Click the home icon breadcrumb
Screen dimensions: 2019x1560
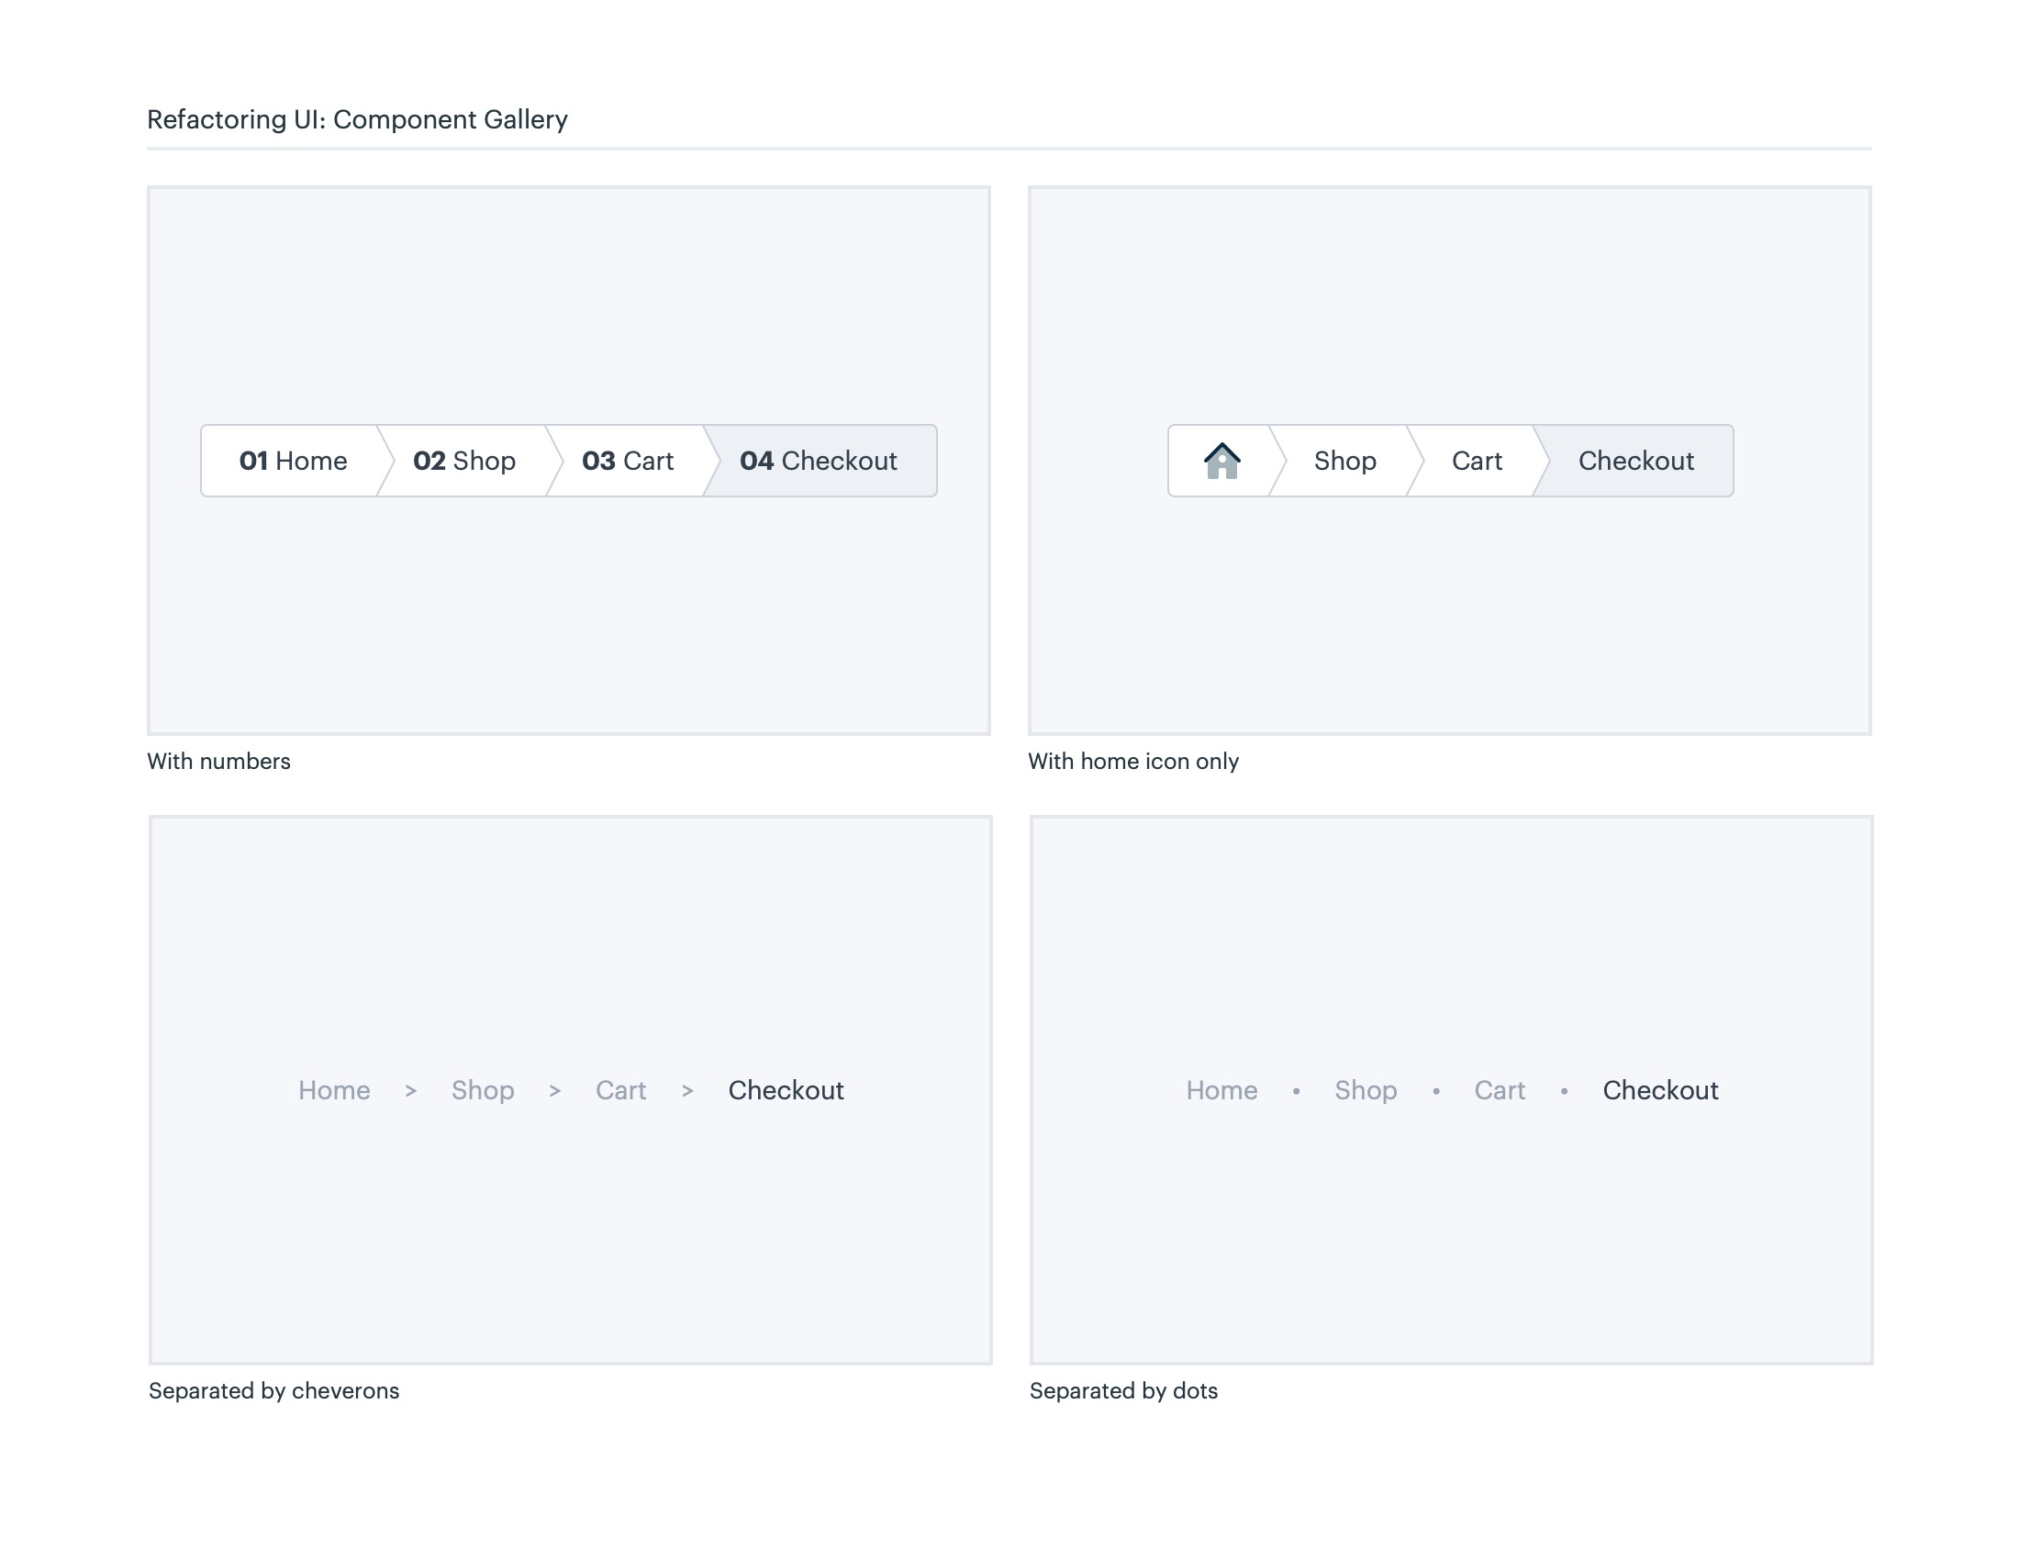(x=1221, y=461)
